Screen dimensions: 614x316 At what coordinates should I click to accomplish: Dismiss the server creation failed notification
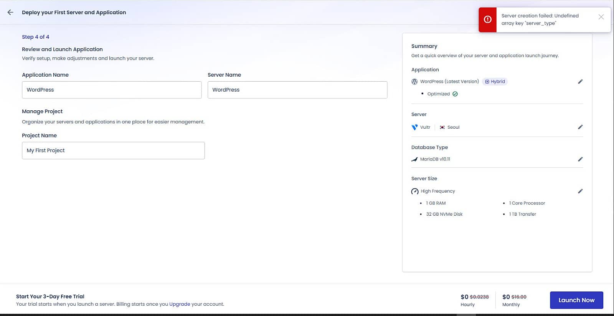click(601, 17)
